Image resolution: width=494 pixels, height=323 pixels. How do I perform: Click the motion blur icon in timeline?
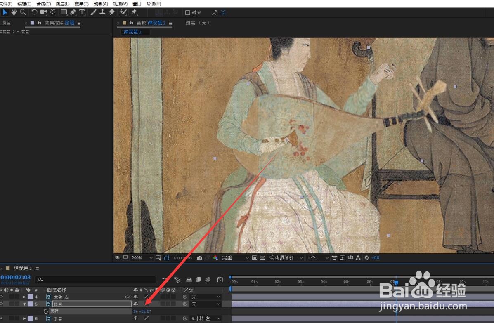coord(208,280)
